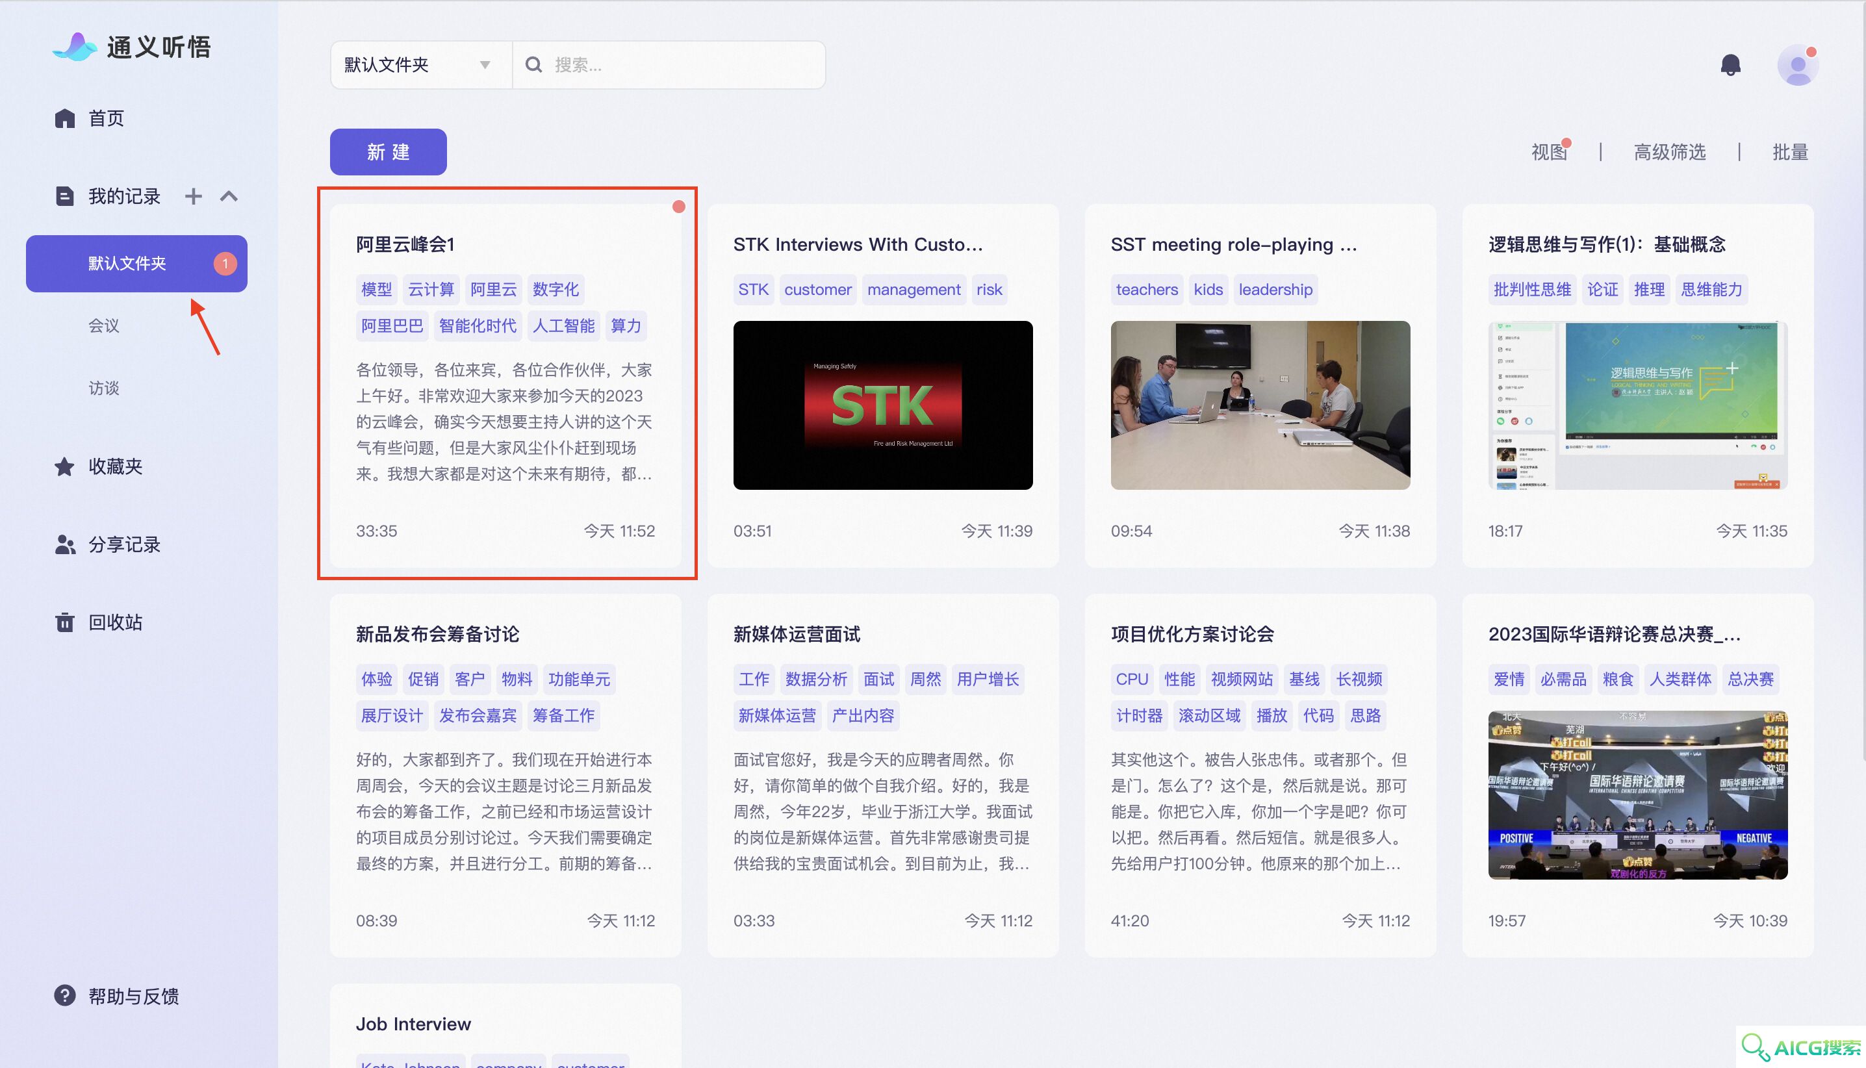This screenshot has width=1866, height=1068.
Task: Open 逻辑思维与写作(1) record title
Action: (x=1606, y=244)
